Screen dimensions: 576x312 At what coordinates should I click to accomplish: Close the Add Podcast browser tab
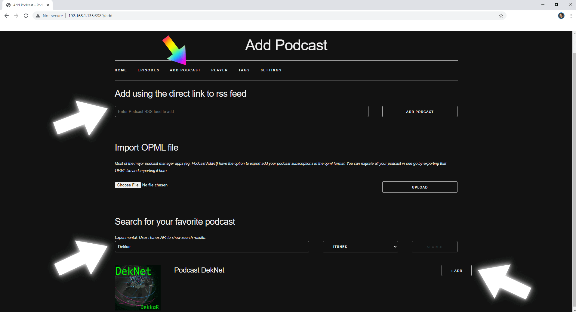click(48, 5)
